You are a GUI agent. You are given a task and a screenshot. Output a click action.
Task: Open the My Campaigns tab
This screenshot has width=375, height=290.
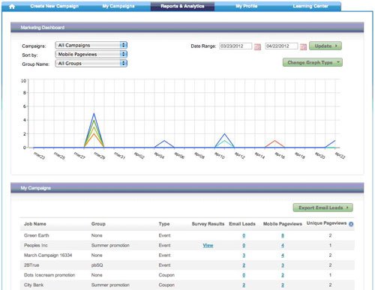[118, 6]
